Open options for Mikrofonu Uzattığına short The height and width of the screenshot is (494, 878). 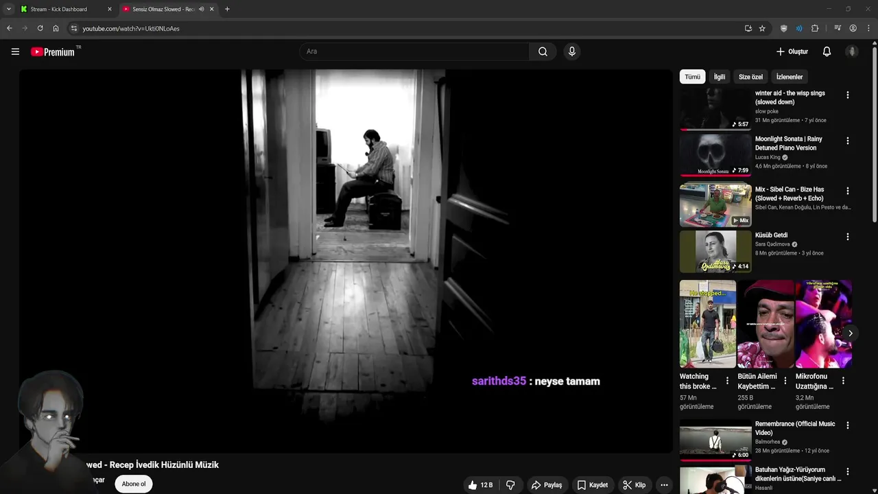coord(843,381)
